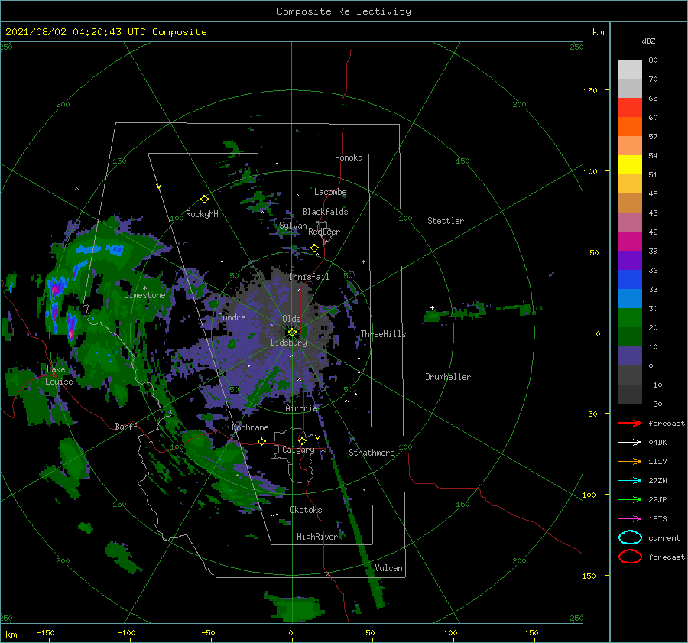Click the yellow diamond marker below RedDeer
Viewport: 688px width, 643px height.
point(314,248)
